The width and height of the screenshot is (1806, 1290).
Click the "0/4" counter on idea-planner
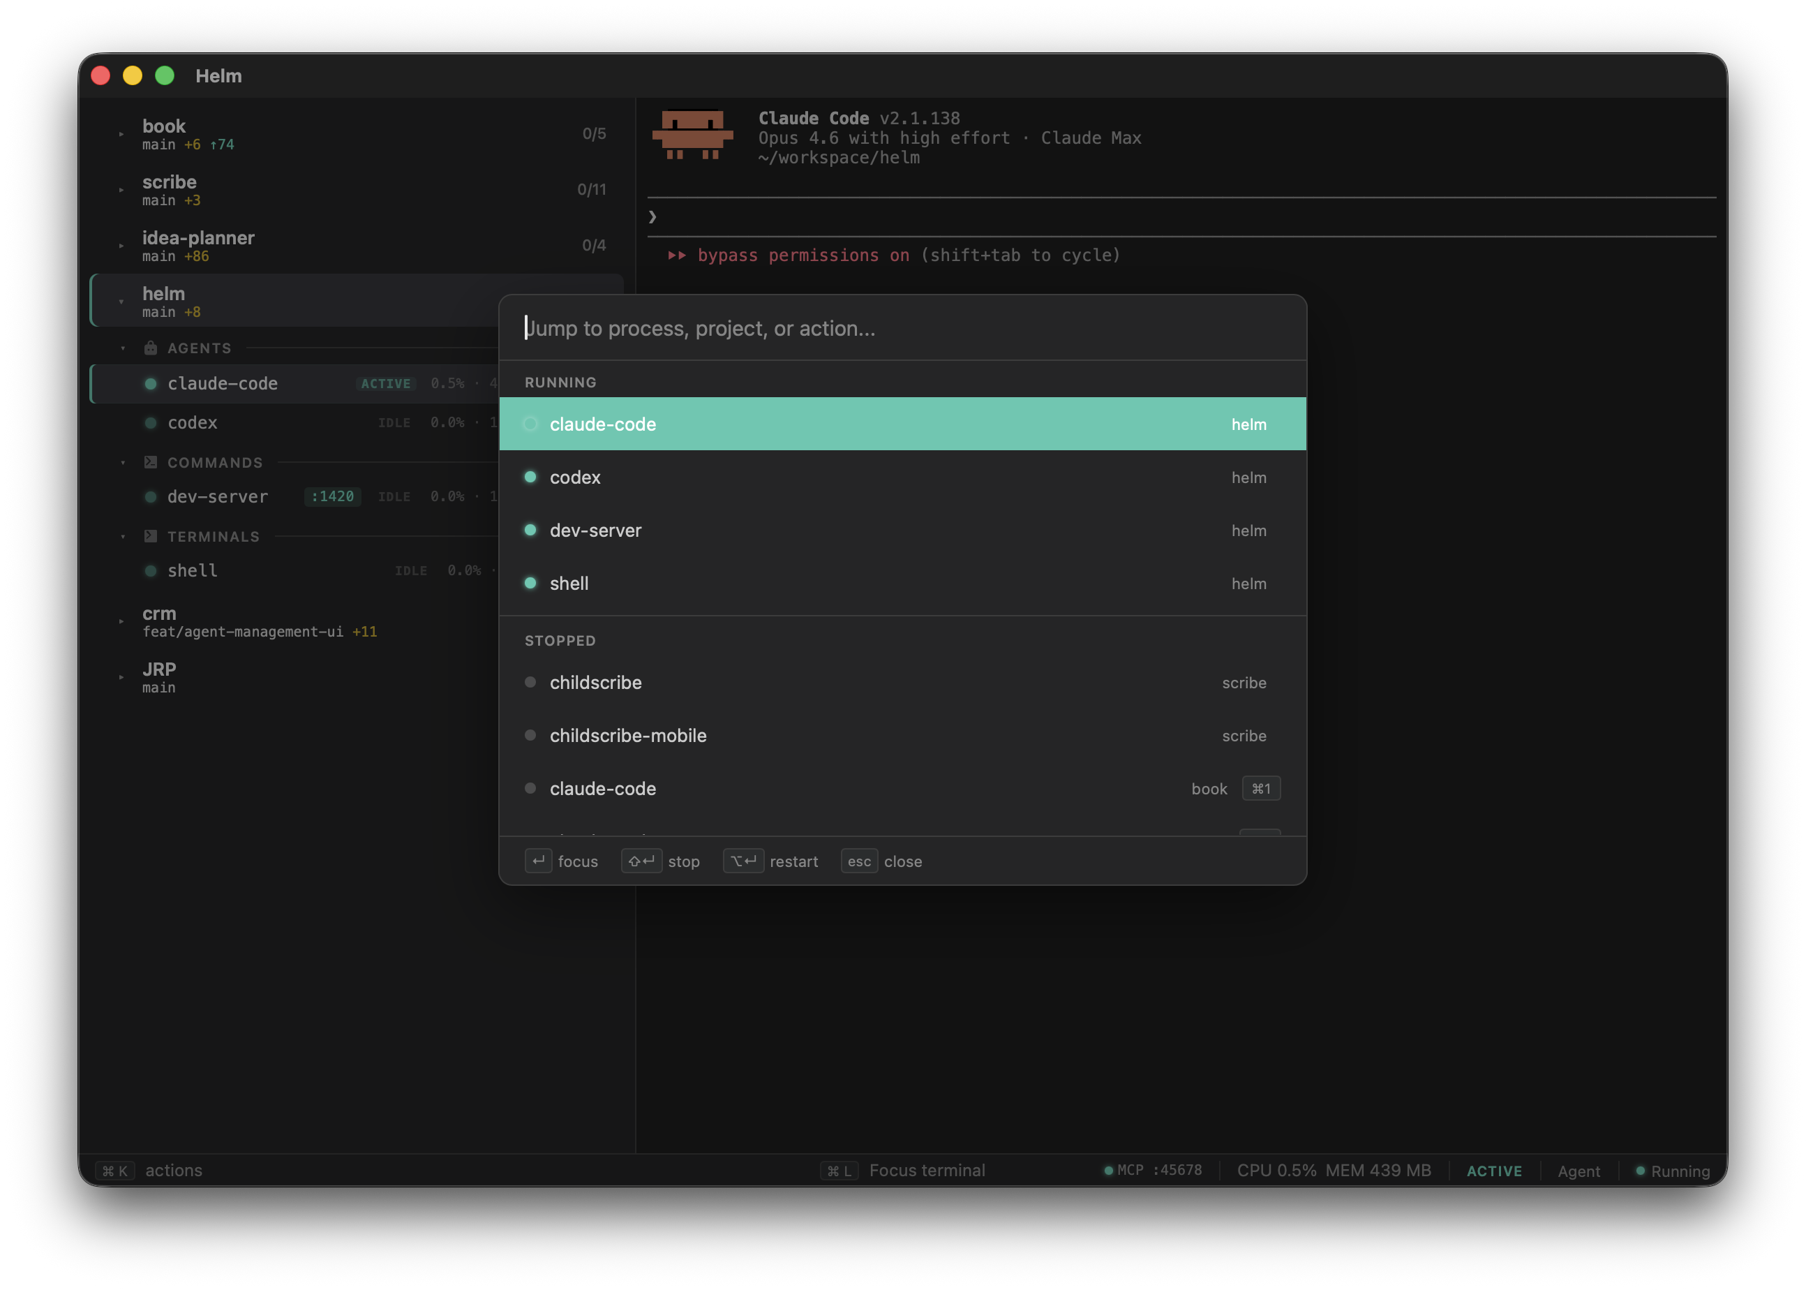(594, 244)
